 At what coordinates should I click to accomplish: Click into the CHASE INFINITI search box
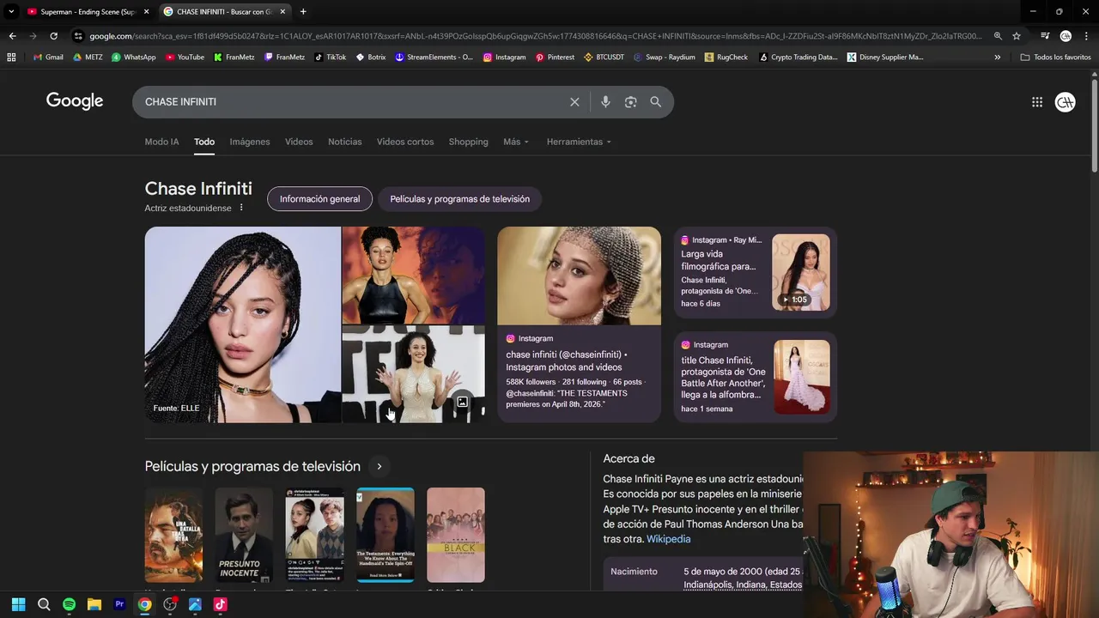pyautogui.click(x=352, y=101)
